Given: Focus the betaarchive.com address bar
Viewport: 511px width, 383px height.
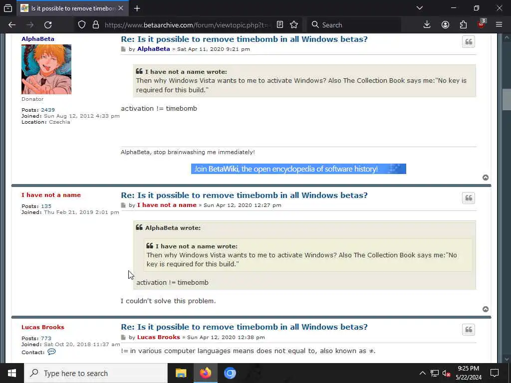Looking at the screenshot, I should click(188, 25).
